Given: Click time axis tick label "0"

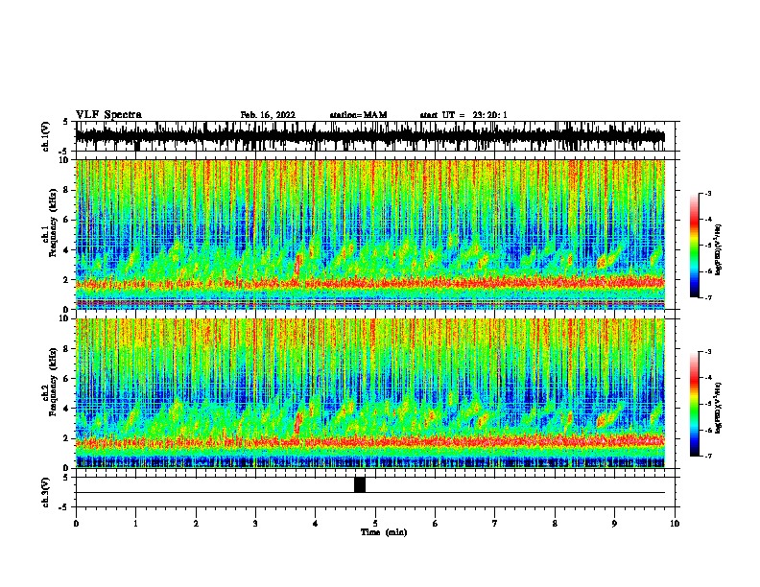Looking at the screenshot, I should pyautogui.click(x=76, y=524).
